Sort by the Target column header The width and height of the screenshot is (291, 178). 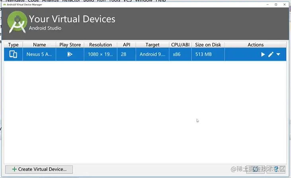tap(152, 45)
